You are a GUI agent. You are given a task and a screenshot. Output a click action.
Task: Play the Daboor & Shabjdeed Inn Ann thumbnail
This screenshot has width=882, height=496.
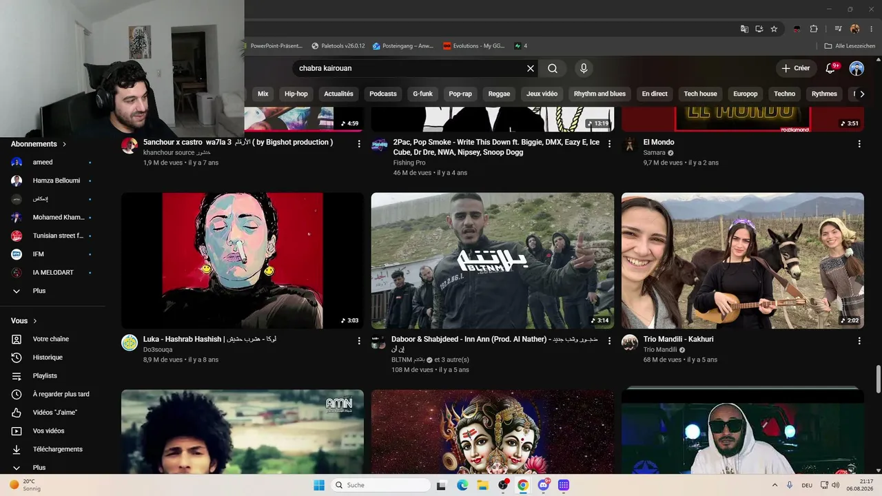[x=493, y=260]
